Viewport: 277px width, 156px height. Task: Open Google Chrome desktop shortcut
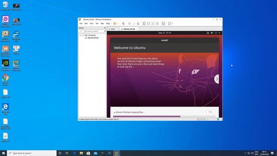click(x=6, y=80)
